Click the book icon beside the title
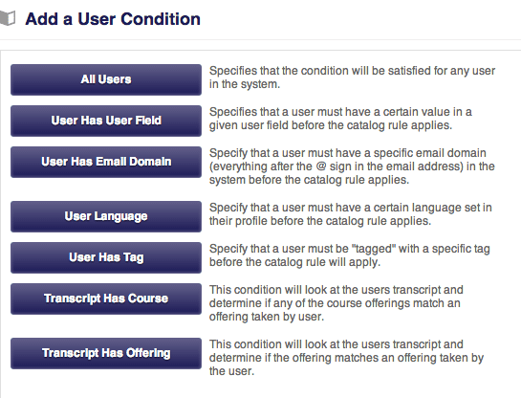This screenshot has width=521, height=398. point(8,18)
